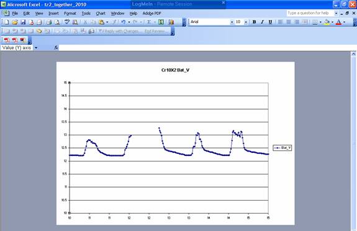
Task: Click the green Excel chart toolbar icon
Action: [161, 22]
